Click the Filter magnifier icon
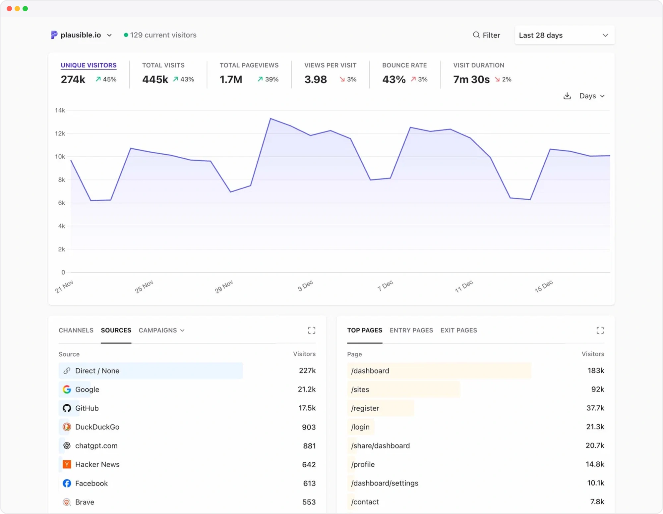The width and height of the screenshot is (663, 514). coord(476,35)
